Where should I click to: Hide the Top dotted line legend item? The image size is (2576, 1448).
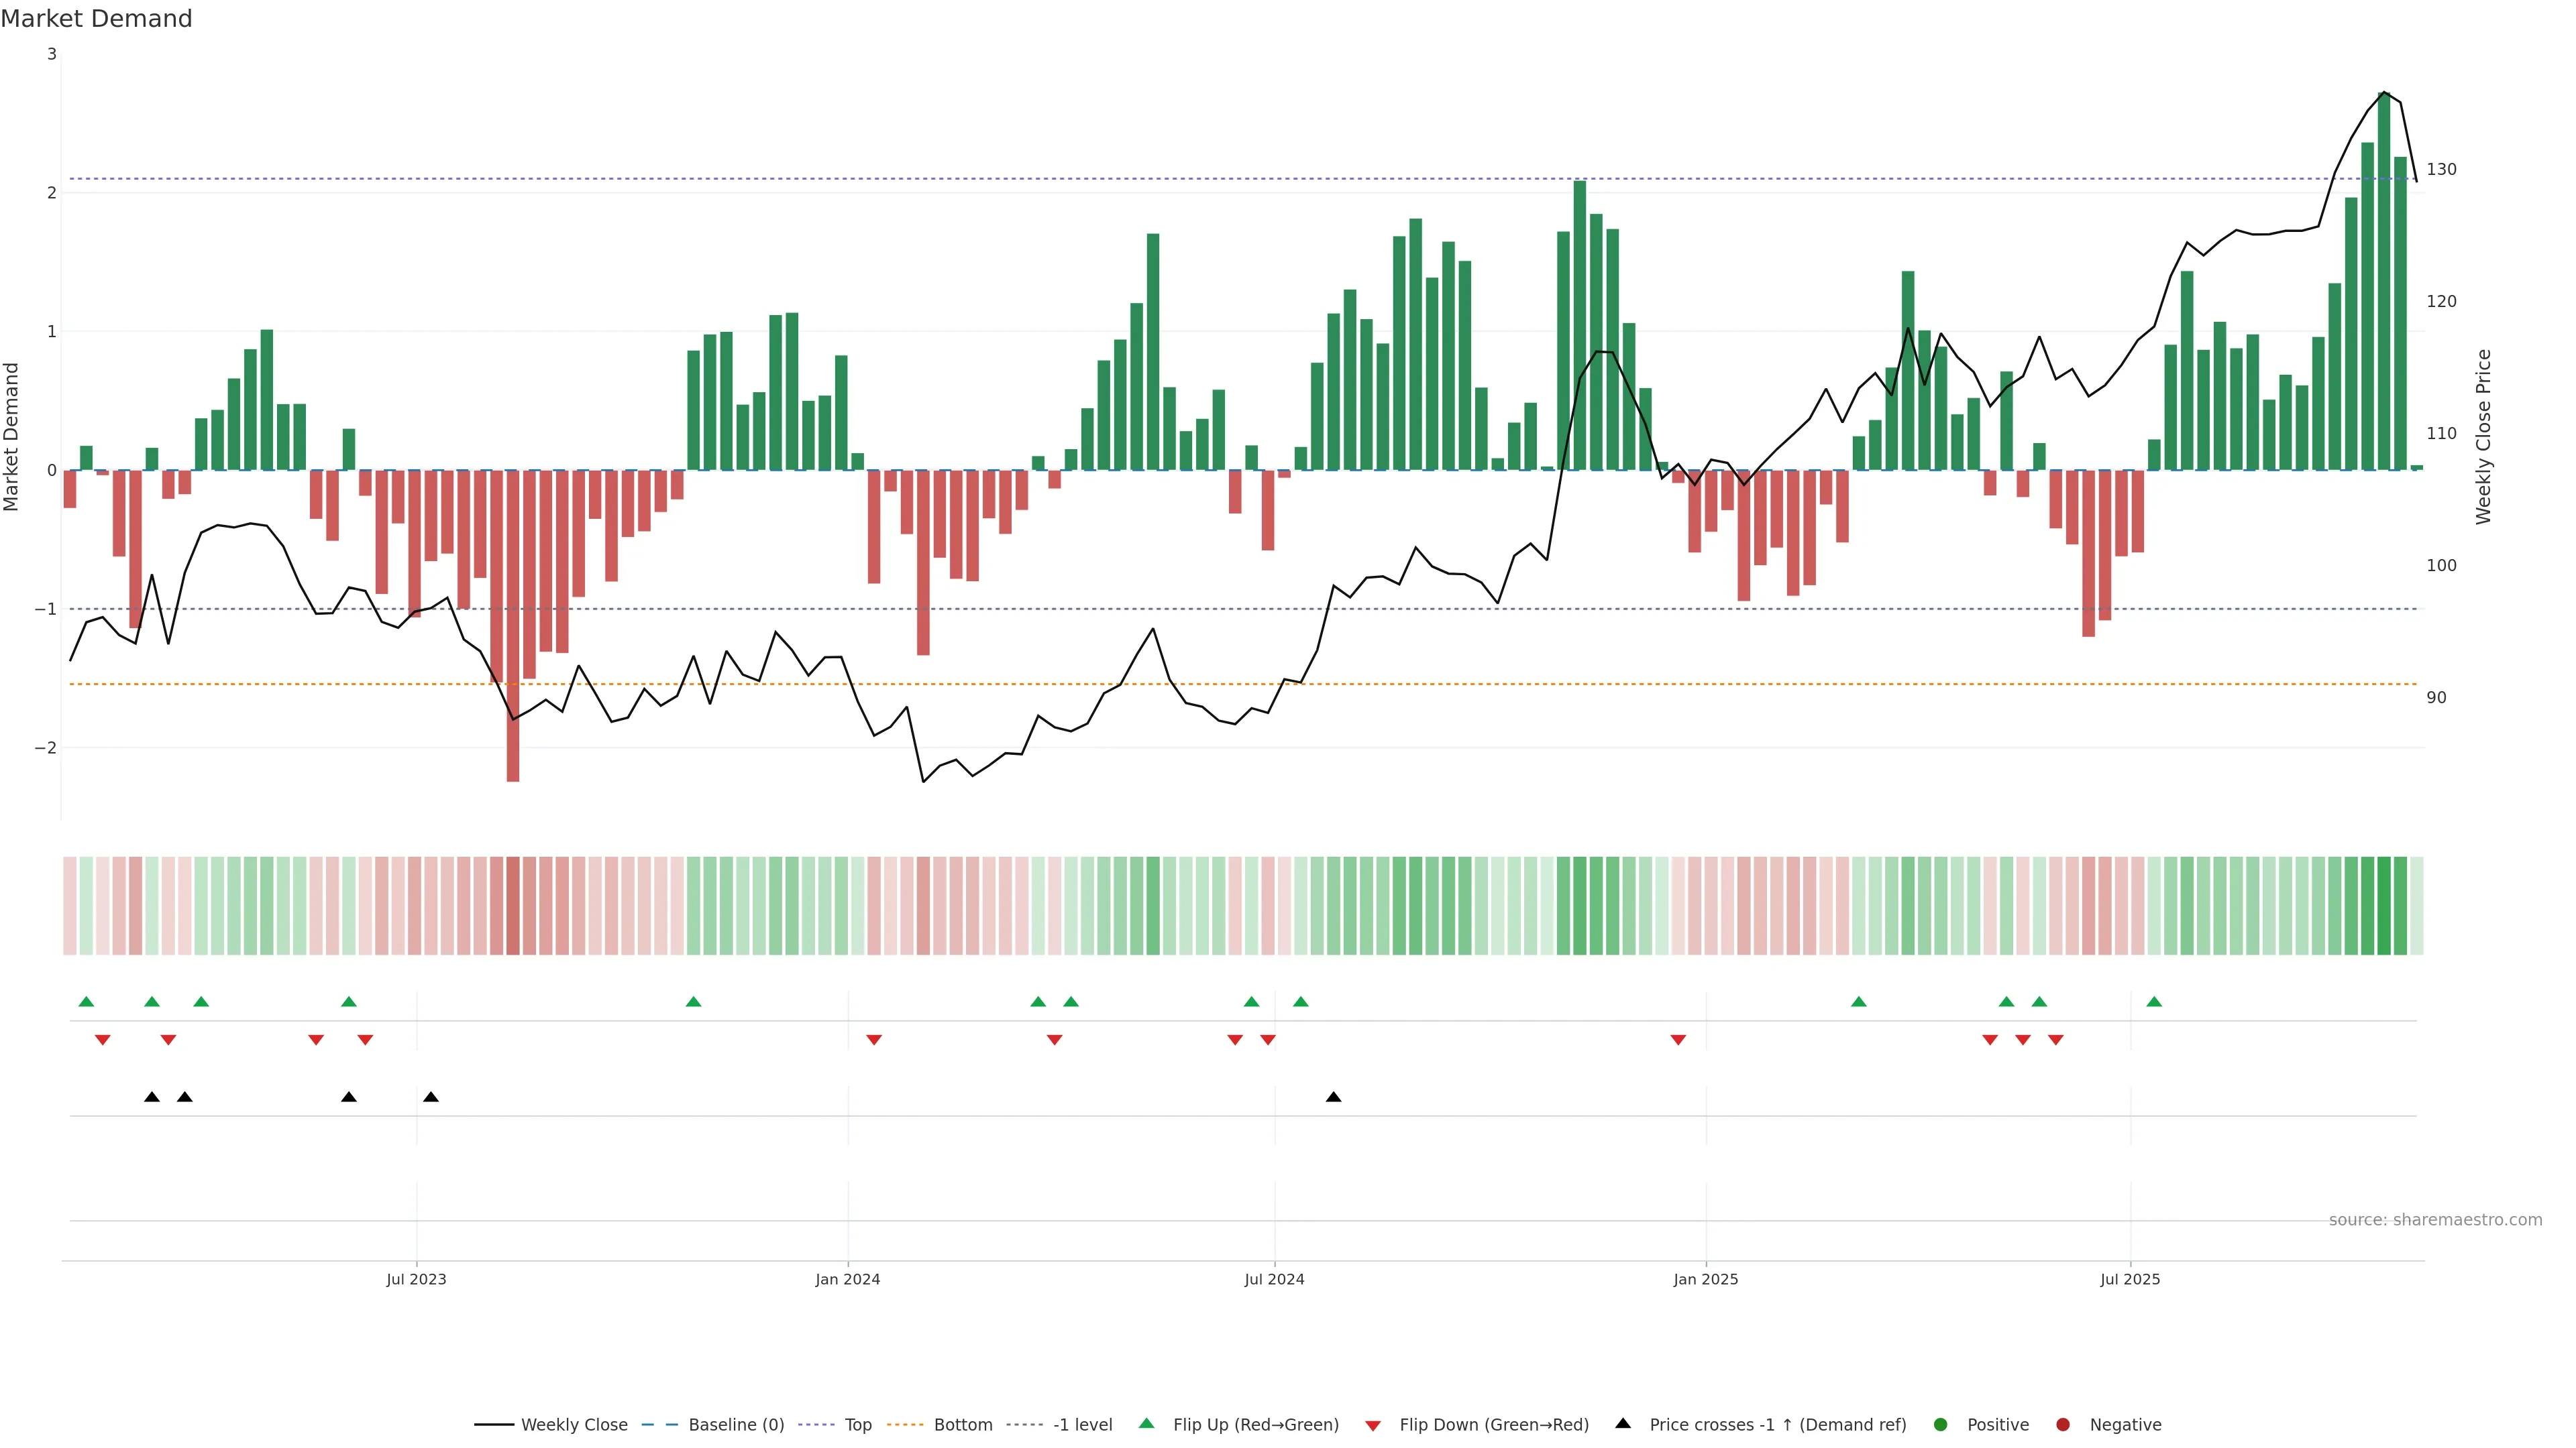coord(857,1424)
